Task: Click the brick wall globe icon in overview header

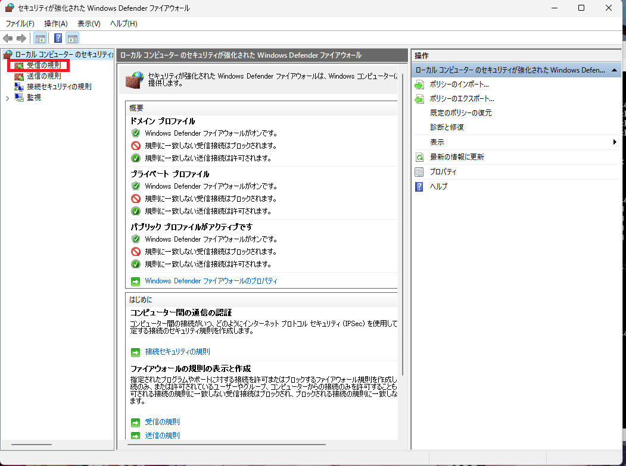Action: [135, 79]
